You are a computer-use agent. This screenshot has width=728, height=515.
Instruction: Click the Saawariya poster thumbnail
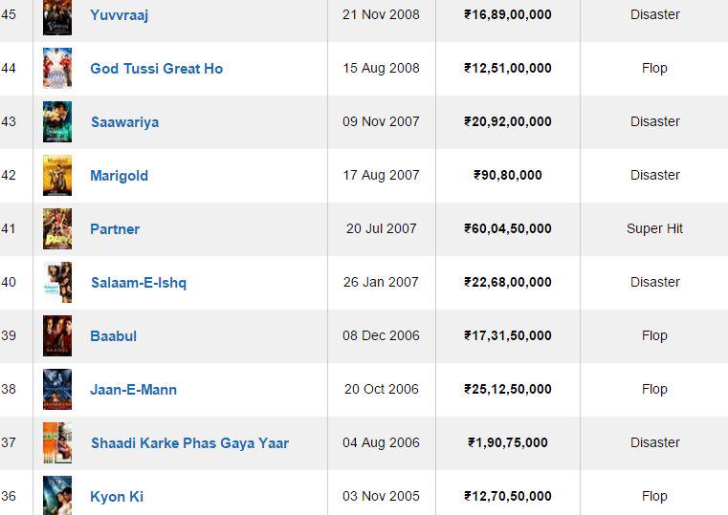tap(57, 122)
